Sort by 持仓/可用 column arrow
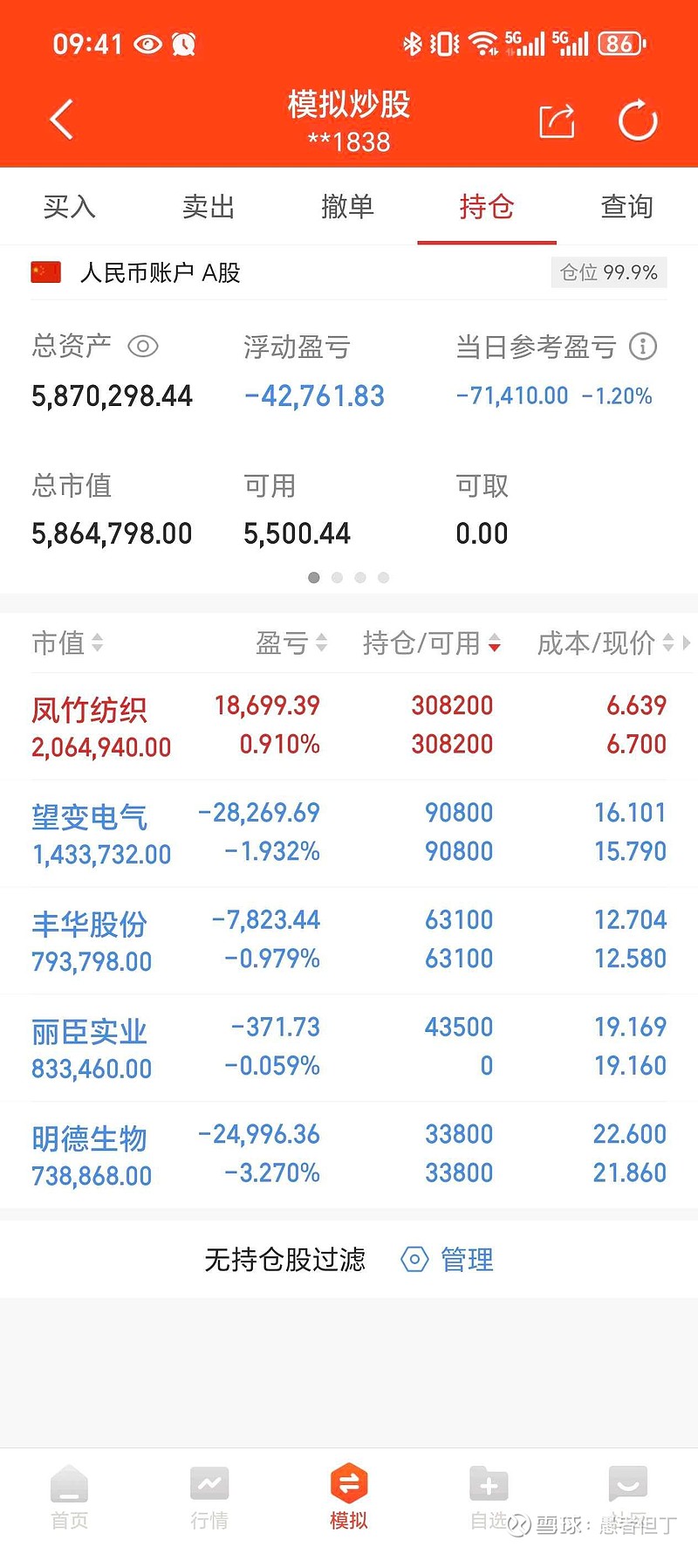This screenshot has height=1547, width=698. [495, 643]
